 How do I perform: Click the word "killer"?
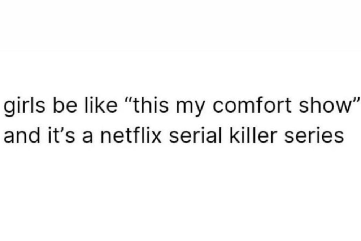253,135
